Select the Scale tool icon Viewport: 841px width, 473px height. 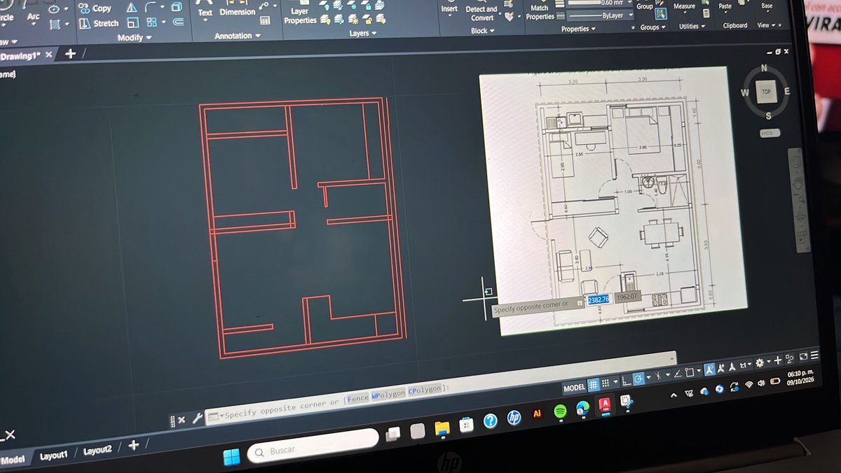point(132,22)
